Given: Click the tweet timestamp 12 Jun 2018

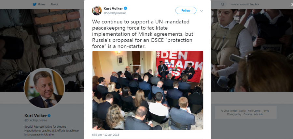Looking at the screenshot, I should pos(105,135).
